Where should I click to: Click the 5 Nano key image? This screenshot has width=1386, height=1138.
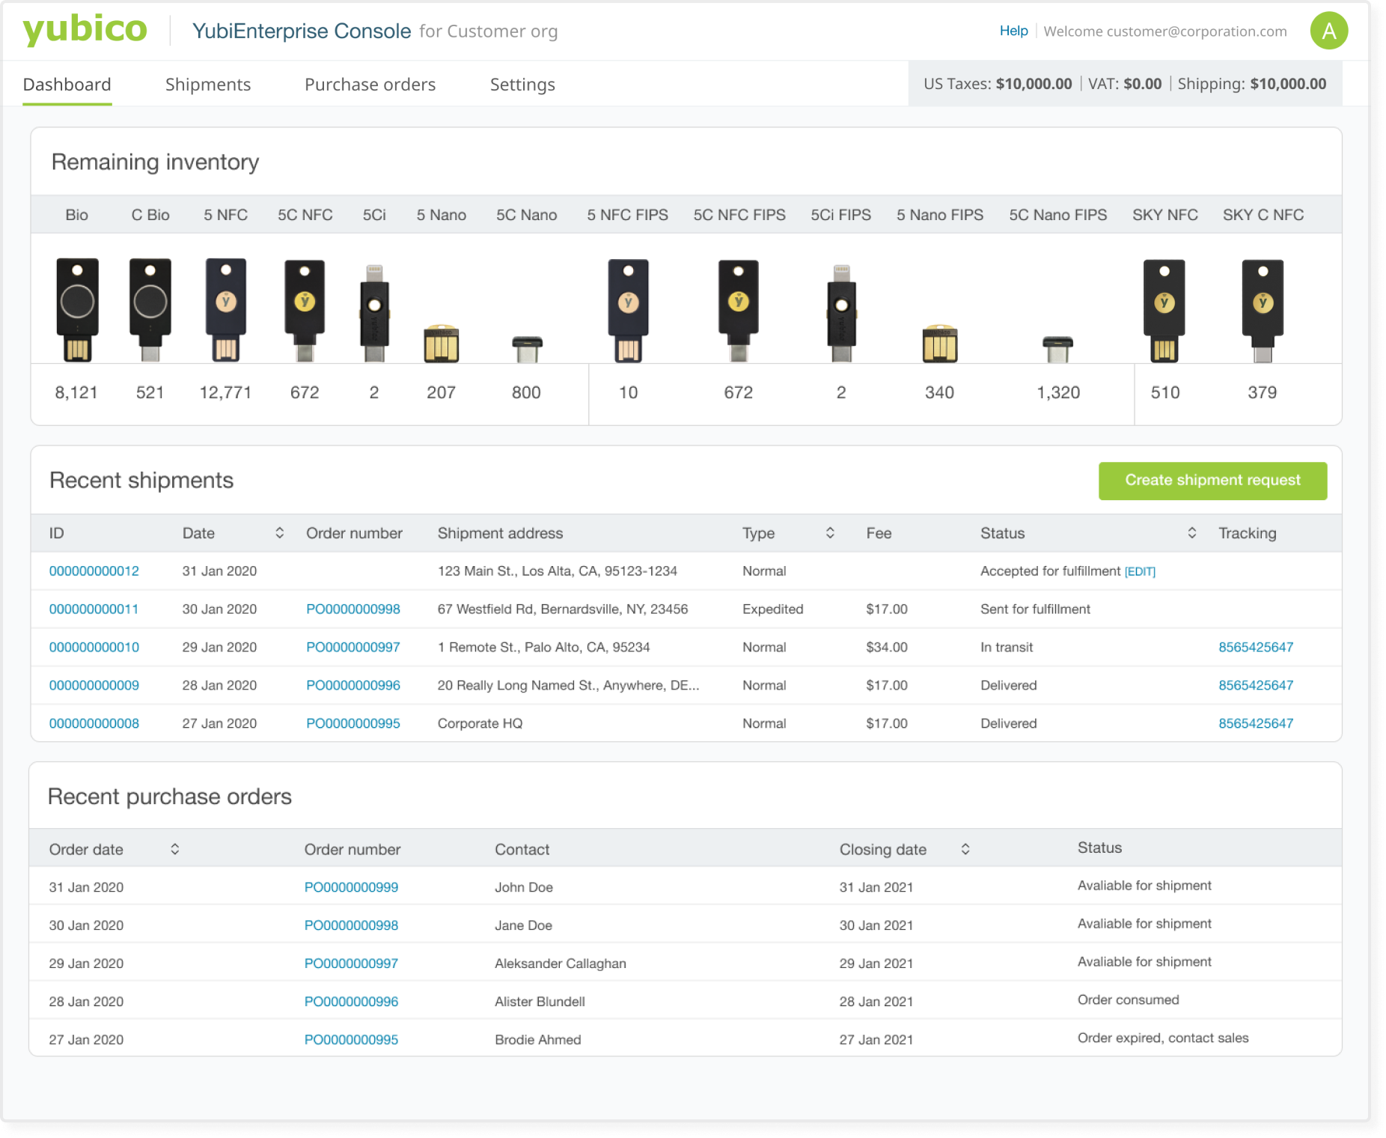pyautogui.click(x=442, y=344)
